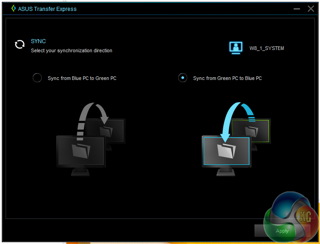
Task: Click the circular sync arrows icon
Action: point(20,45)
